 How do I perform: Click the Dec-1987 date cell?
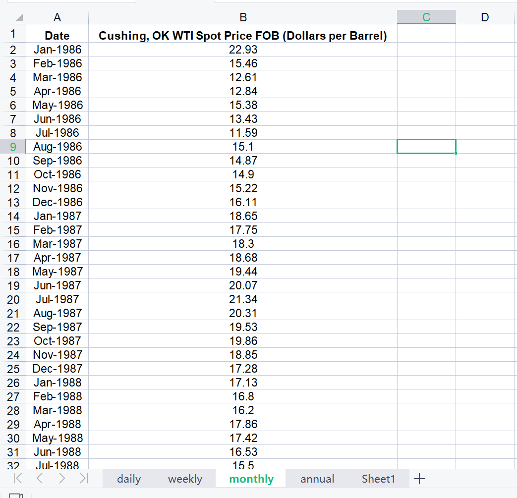(x=57, y=369)
